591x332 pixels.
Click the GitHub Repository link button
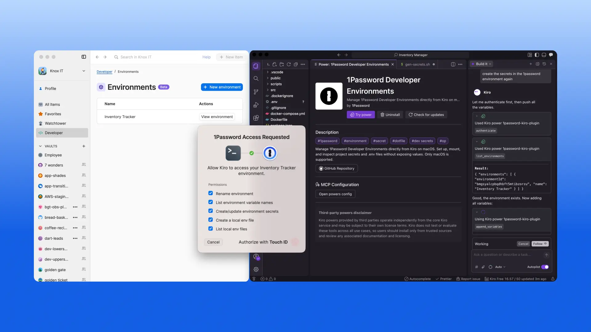click(336, 168)
